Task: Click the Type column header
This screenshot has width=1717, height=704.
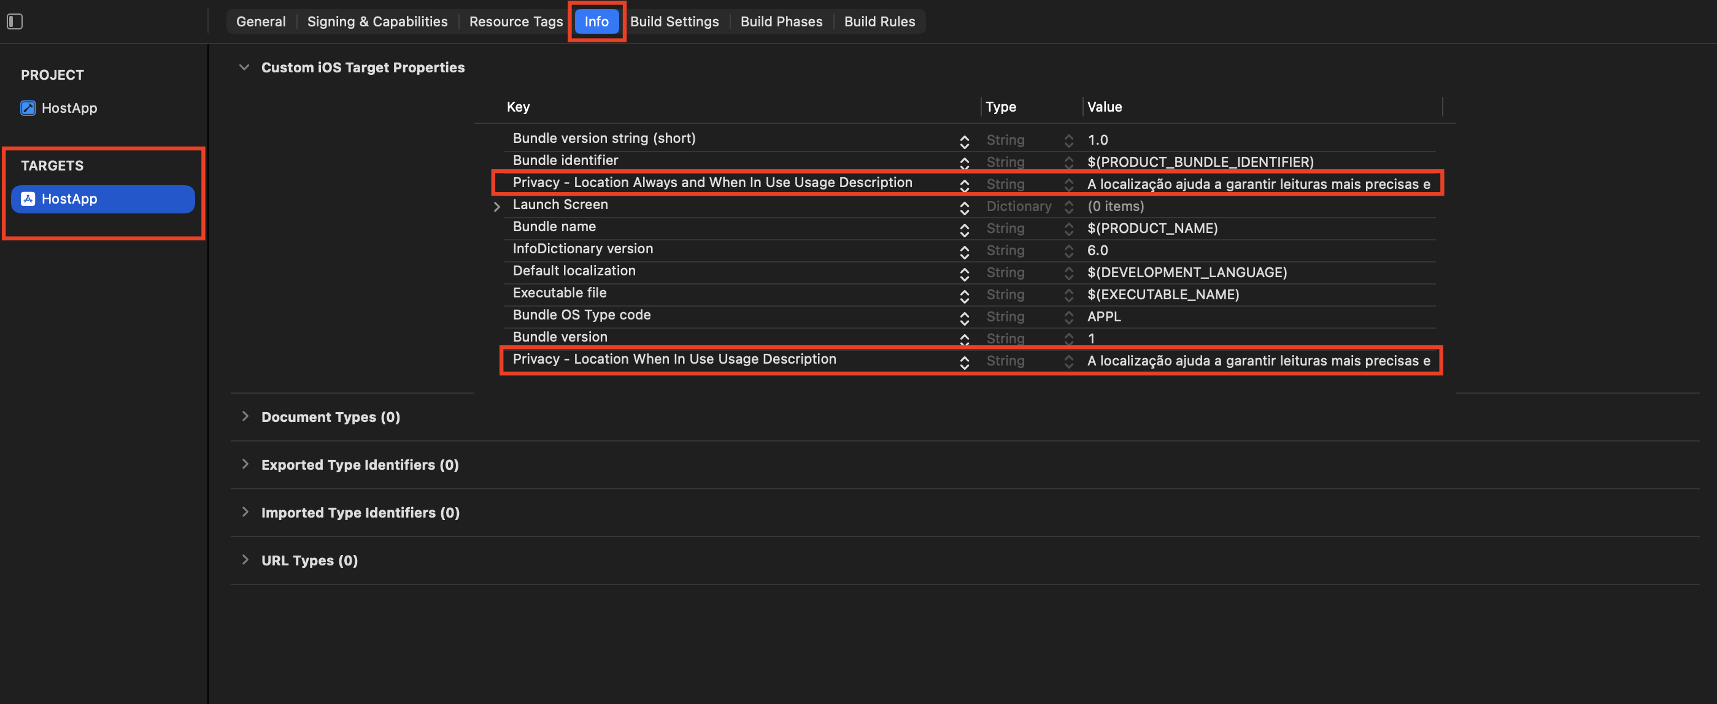Action: (x=1000, y=107)
